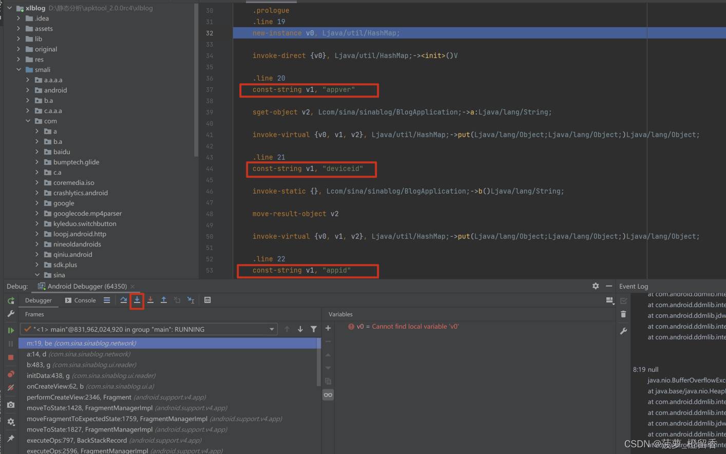Click the Drop Frame icon
Viewport: 726px width, 454px height.
177,300
